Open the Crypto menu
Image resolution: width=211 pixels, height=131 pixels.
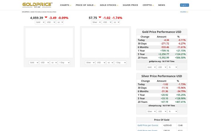coord(148,5)
